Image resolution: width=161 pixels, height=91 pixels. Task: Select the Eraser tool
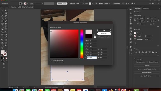coord(6,24)
